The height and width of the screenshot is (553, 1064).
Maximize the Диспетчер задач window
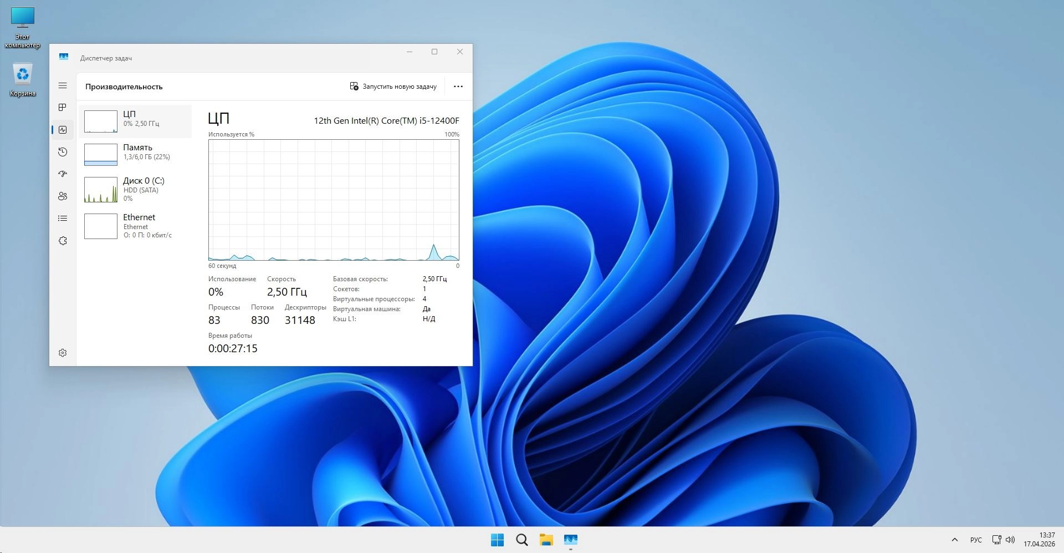point(434,52)
